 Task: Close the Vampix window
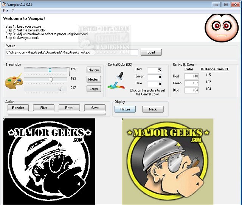[x=235, y=5]
